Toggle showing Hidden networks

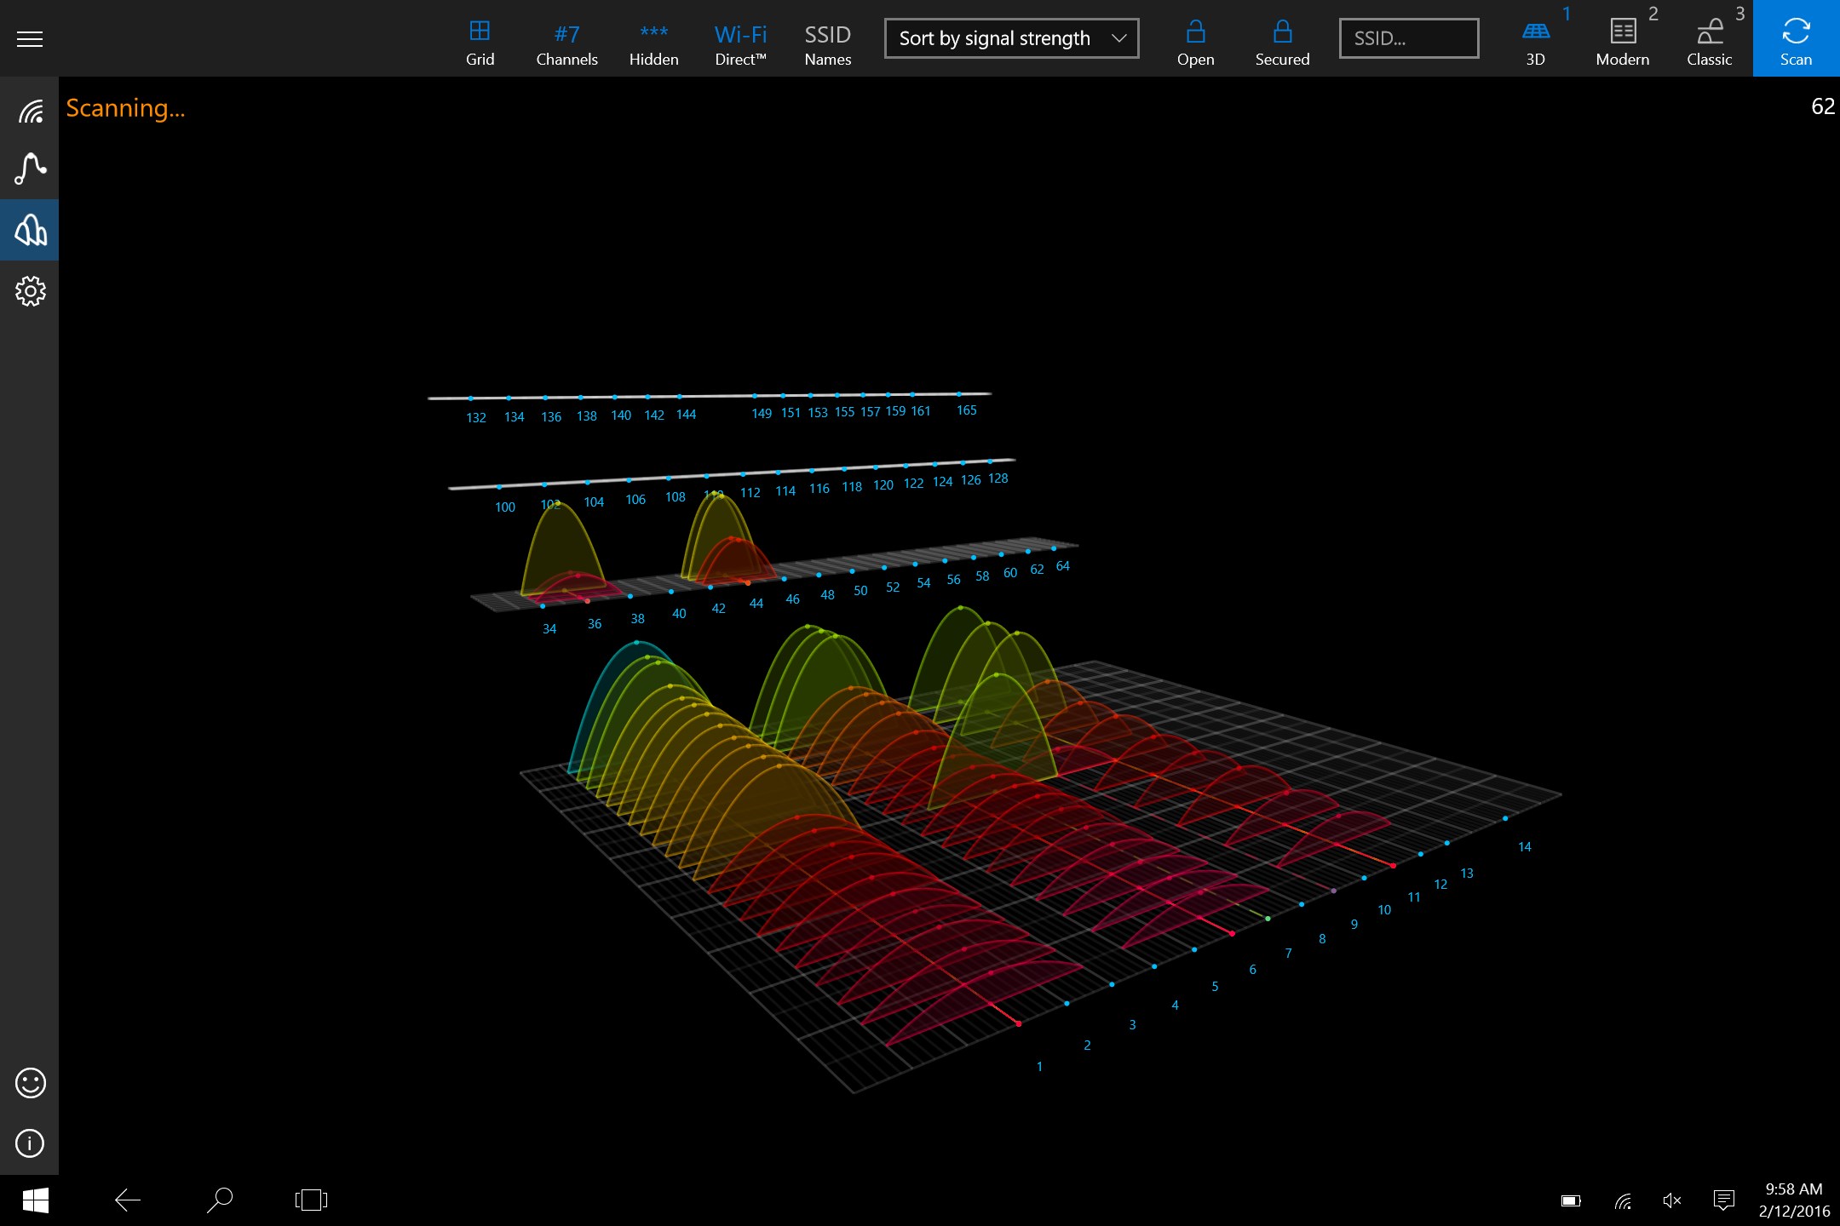click(x=653, y=43)
